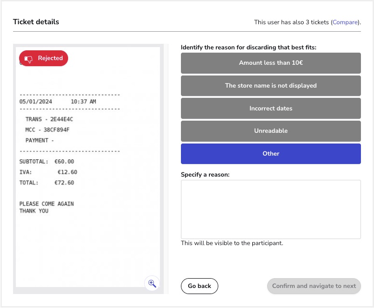Click the receipt image thumbnail

(x=88, y=167)
